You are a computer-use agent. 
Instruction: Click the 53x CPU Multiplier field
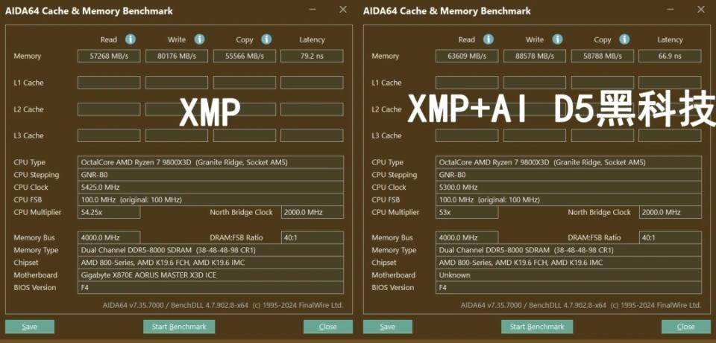tap(467, 213)
